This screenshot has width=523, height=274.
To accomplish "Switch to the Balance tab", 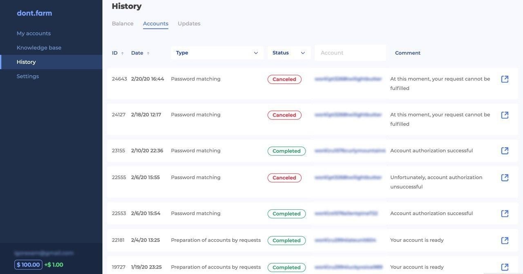I will [123, 24].
